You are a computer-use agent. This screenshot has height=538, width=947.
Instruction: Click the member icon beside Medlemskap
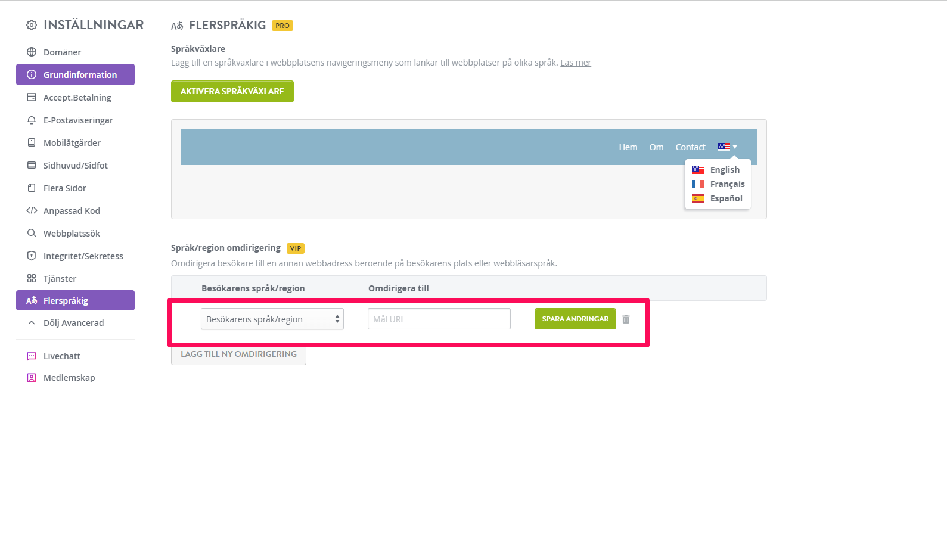32,378
